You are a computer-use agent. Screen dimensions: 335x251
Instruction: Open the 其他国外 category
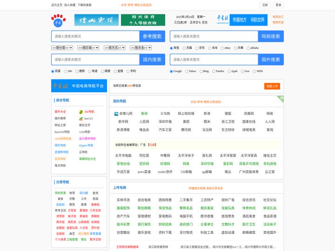point(270,232)
